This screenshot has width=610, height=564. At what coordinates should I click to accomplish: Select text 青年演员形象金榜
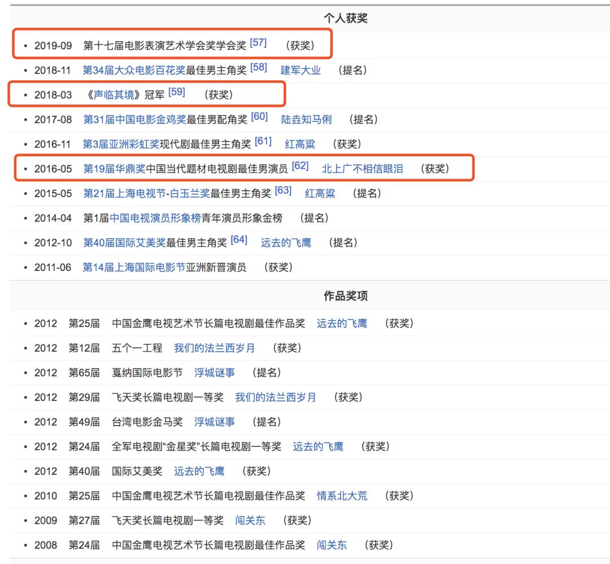click(242, 218)
